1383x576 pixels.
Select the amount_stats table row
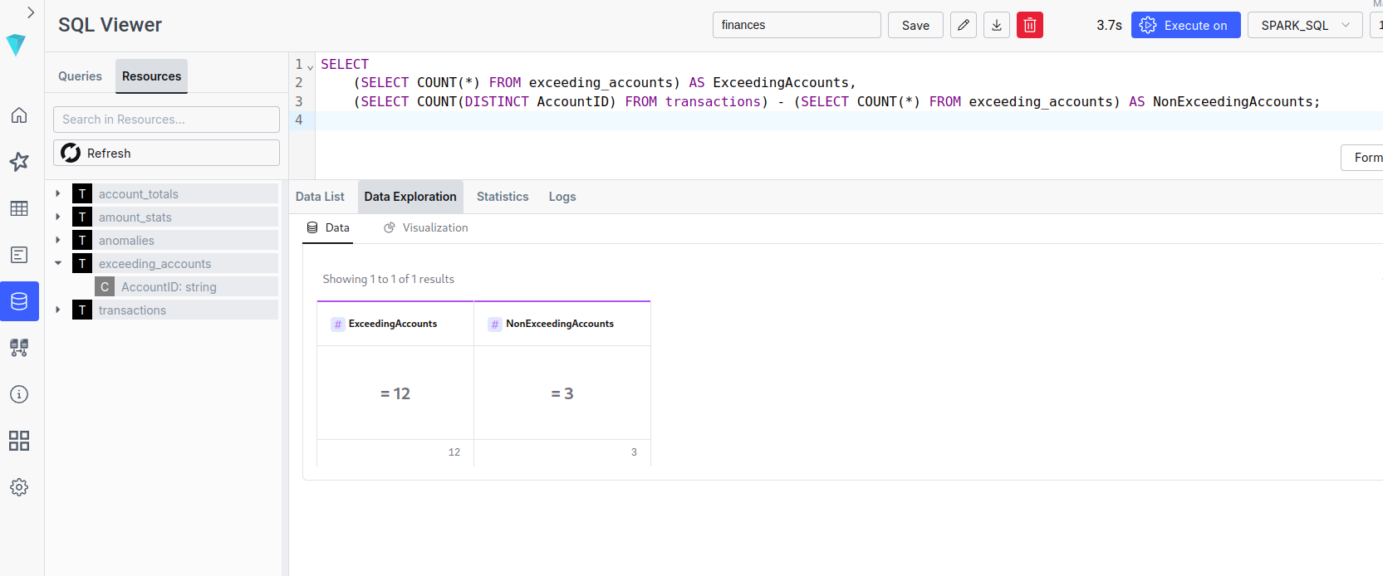(175, 217)
